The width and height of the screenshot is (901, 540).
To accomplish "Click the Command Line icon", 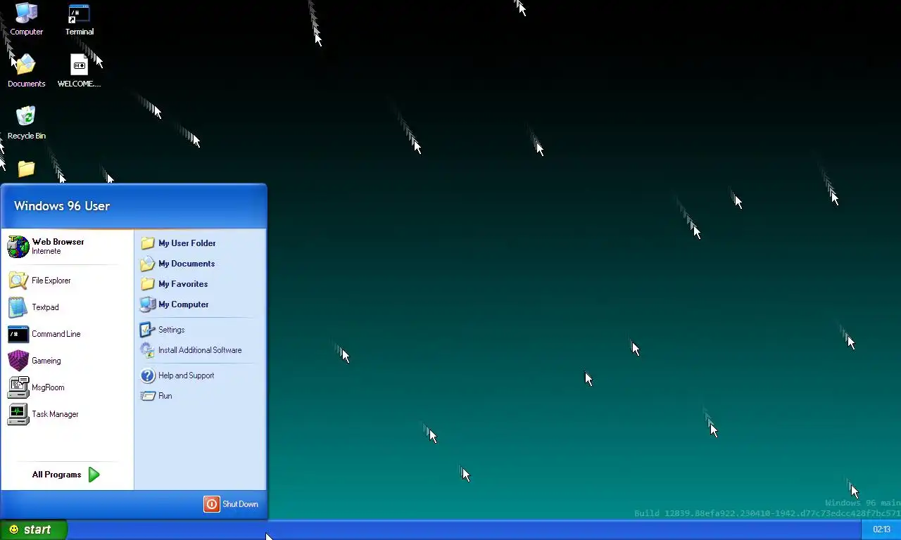I will (18, 334).
